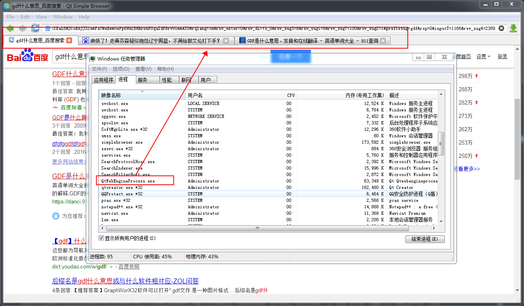Image resolution: width=524 pixels, height=306 pixels.
Task: Open Task Manager 查看(V) menu
Action: click(x=144, y=69)
